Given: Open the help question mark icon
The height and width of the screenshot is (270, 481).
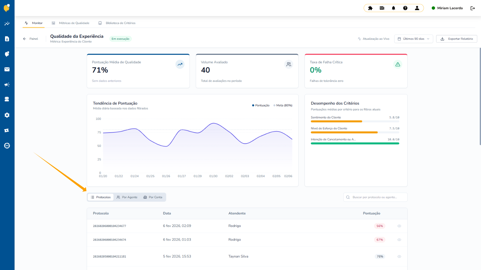Looking at the screenshot, I should (x=405, y=8).
